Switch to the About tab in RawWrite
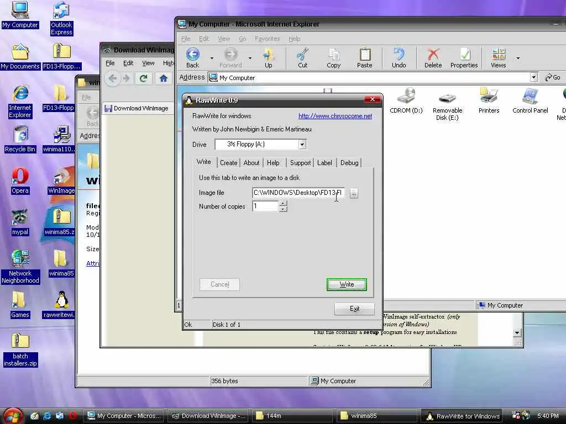 [x=251, y=163]
